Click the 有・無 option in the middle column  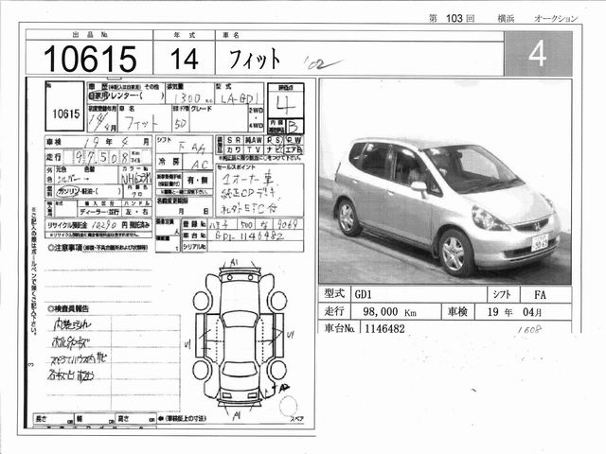tap(197, 180)
